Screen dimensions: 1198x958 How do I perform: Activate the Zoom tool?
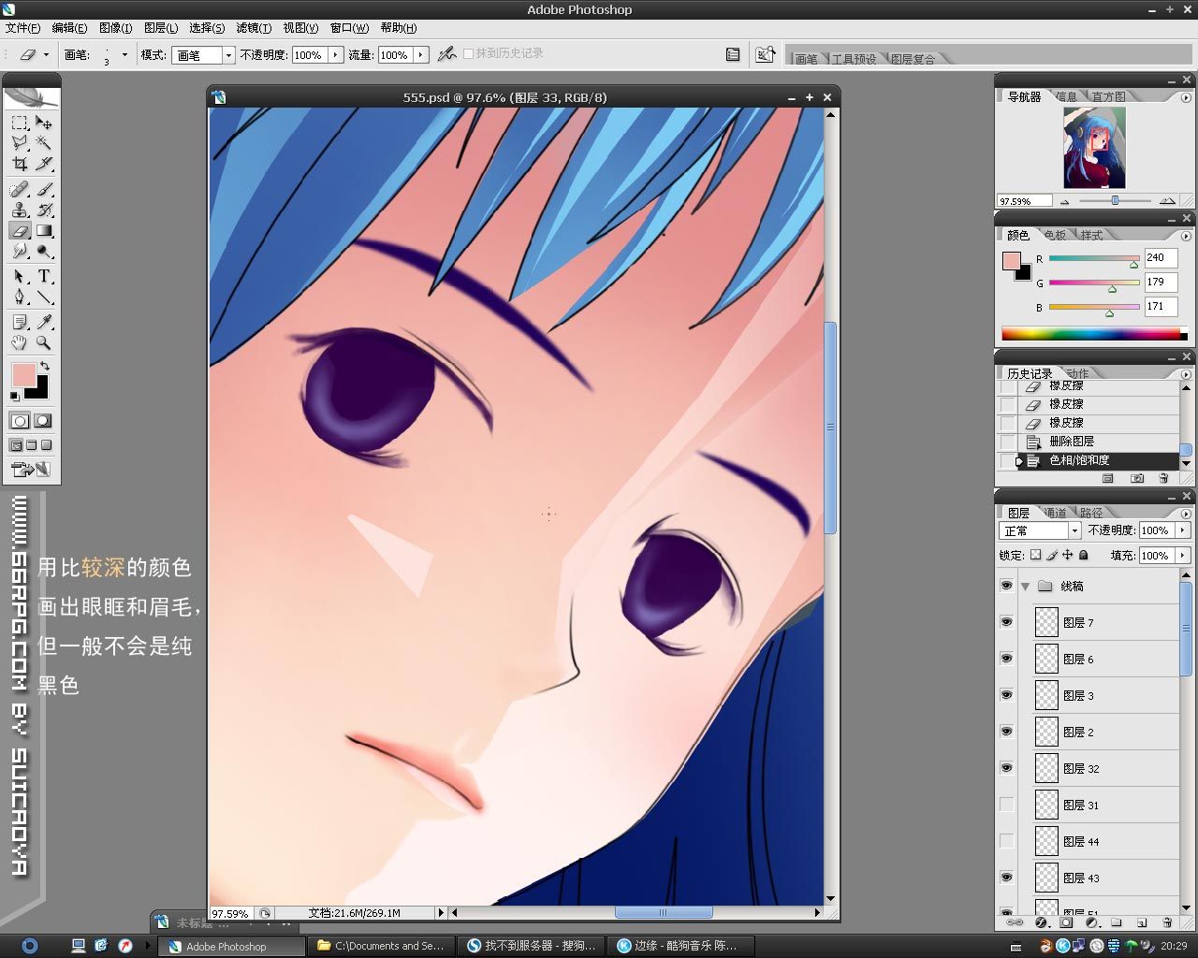point(44,342)
